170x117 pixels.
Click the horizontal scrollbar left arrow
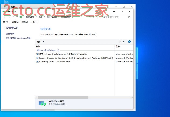[36, 98]
